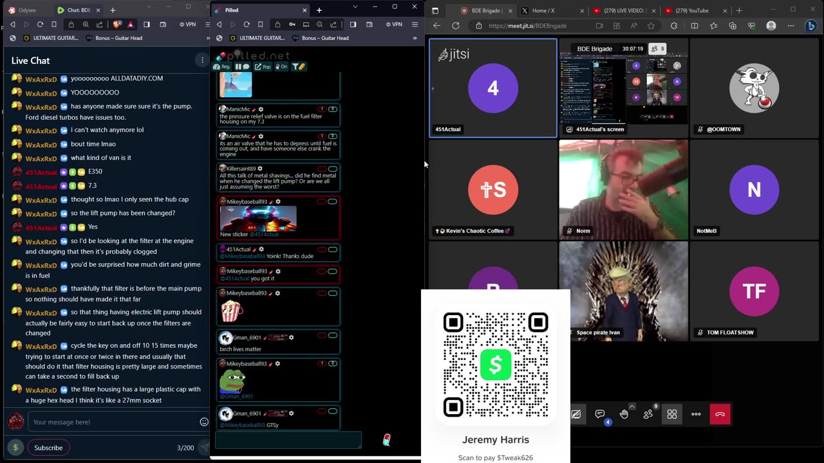Click the Pilled message text box
824x463 pixels.
pos(288,440)
